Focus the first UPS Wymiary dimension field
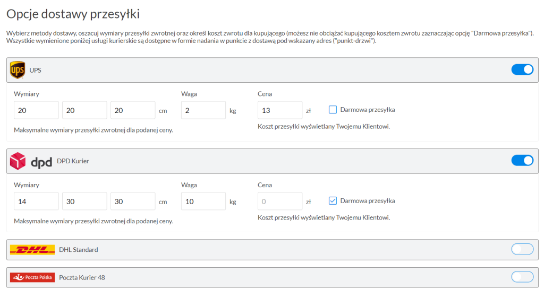 [36, 110]
